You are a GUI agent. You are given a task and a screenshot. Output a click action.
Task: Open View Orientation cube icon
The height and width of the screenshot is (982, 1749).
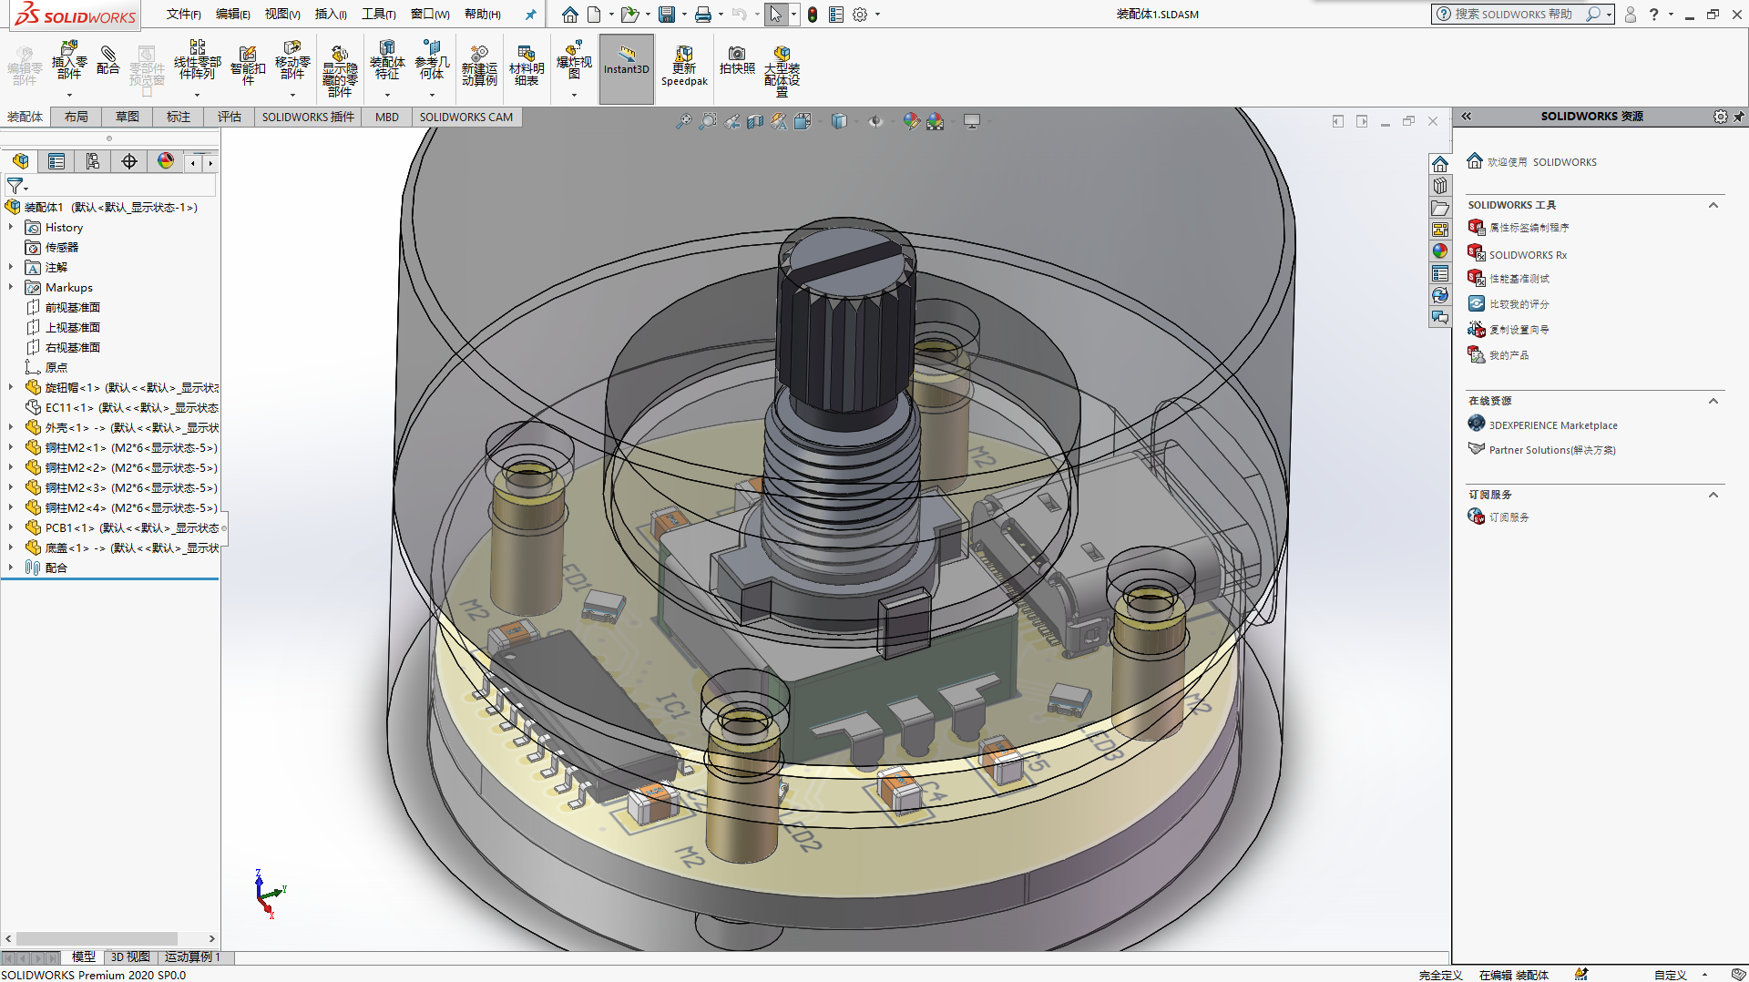click(x=803, y=121)
